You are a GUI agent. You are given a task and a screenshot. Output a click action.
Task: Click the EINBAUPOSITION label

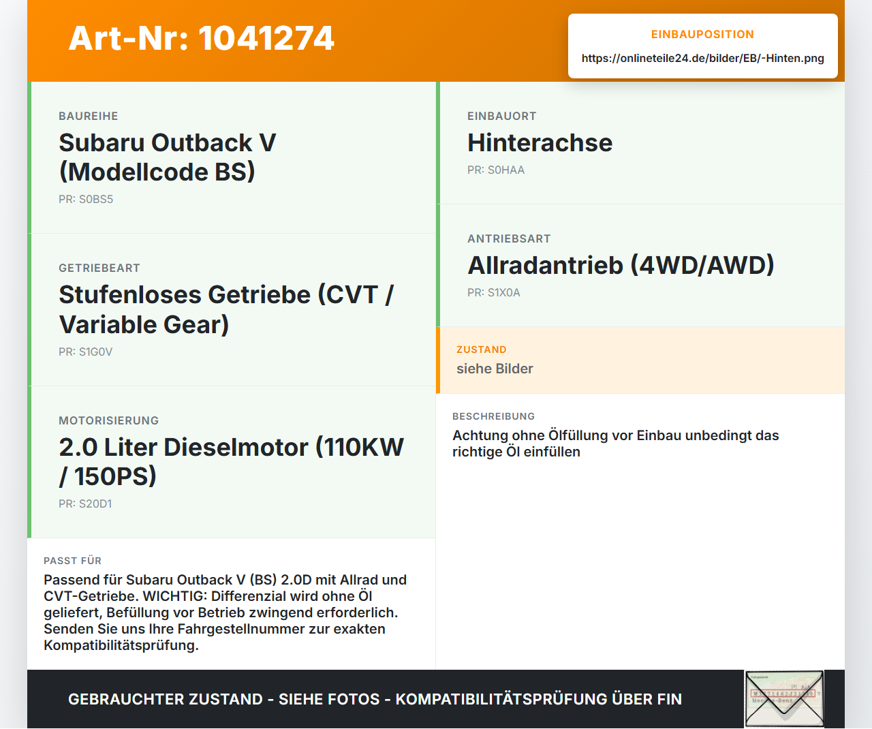click(x=702, y=34)
